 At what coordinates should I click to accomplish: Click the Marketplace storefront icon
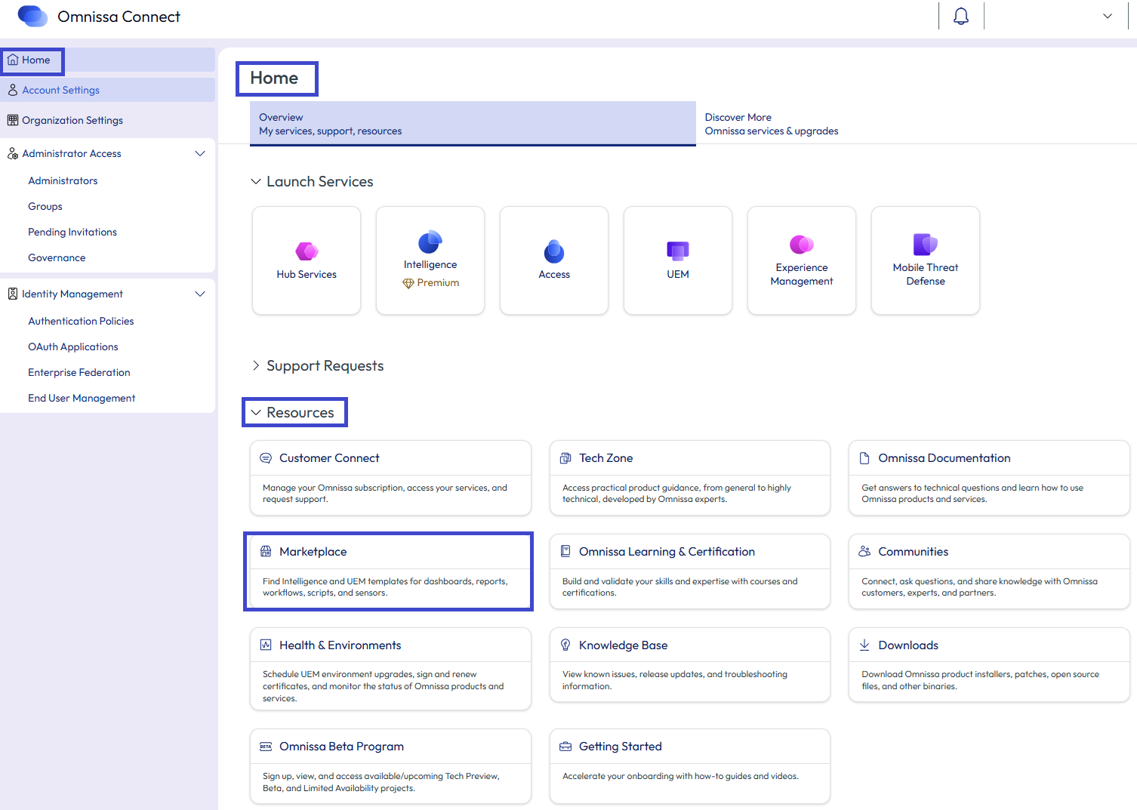pos(266,551)
